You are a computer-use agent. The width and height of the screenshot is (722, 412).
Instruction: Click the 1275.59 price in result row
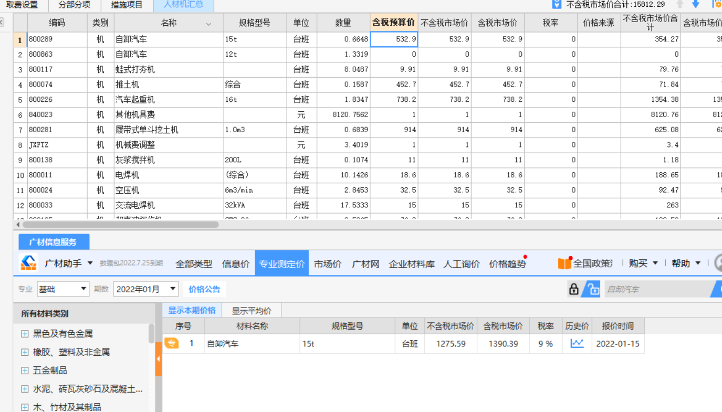pos(451,344)
